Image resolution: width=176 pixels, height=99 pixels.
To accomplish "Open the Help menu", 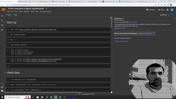I will pyautogui.click(x=37, y=12).
